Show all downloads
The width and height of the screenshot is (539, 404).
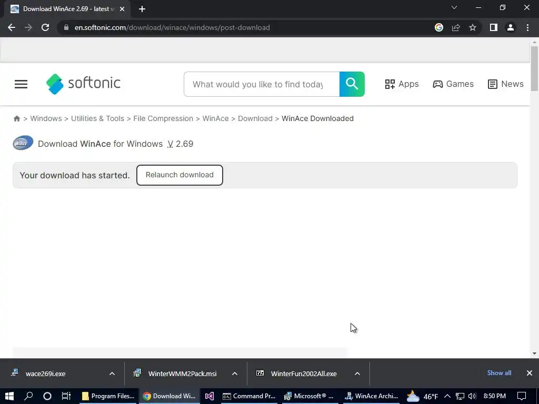[x=499, y=373]
